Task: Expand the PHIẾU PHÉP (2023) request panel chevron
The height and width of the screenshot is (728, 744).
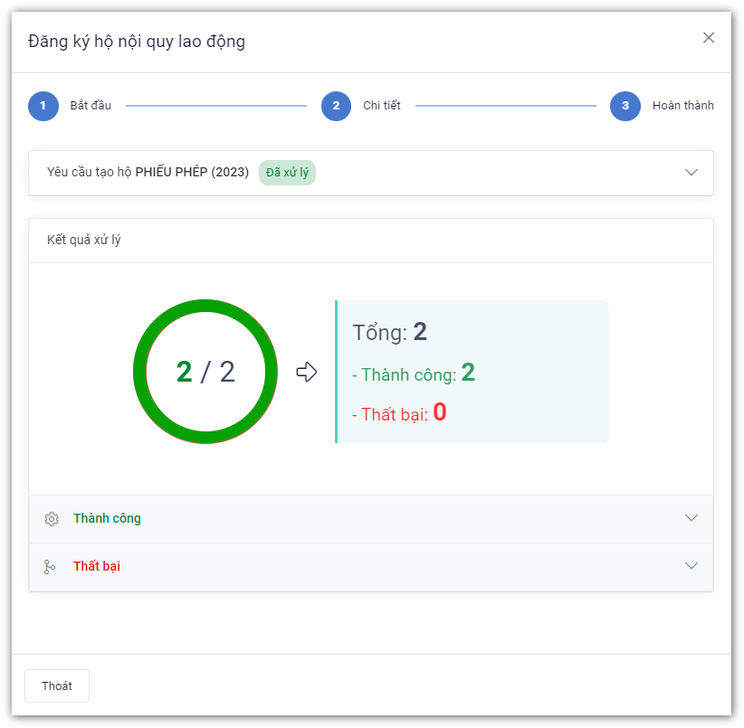Action: pos(692,173)
